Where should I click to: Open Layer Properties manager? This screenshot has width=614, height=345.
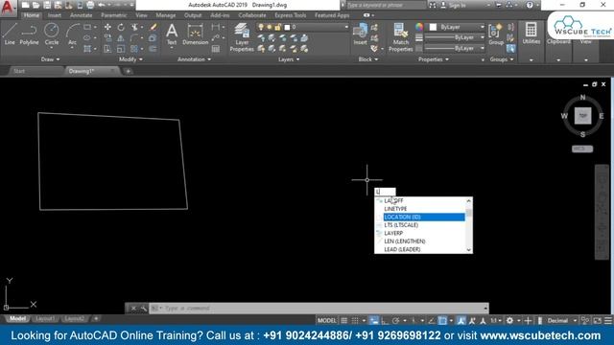242,37
